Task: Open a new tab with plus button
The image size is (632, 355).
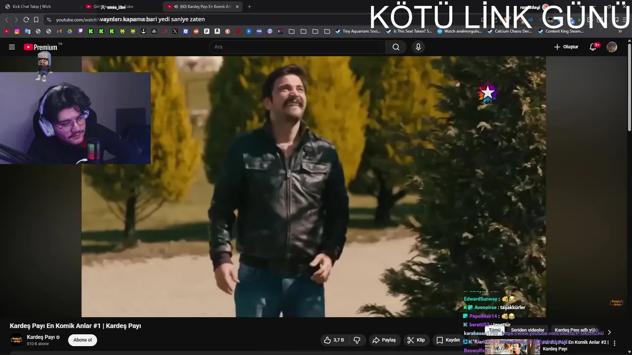Action: tap(249, 6)
